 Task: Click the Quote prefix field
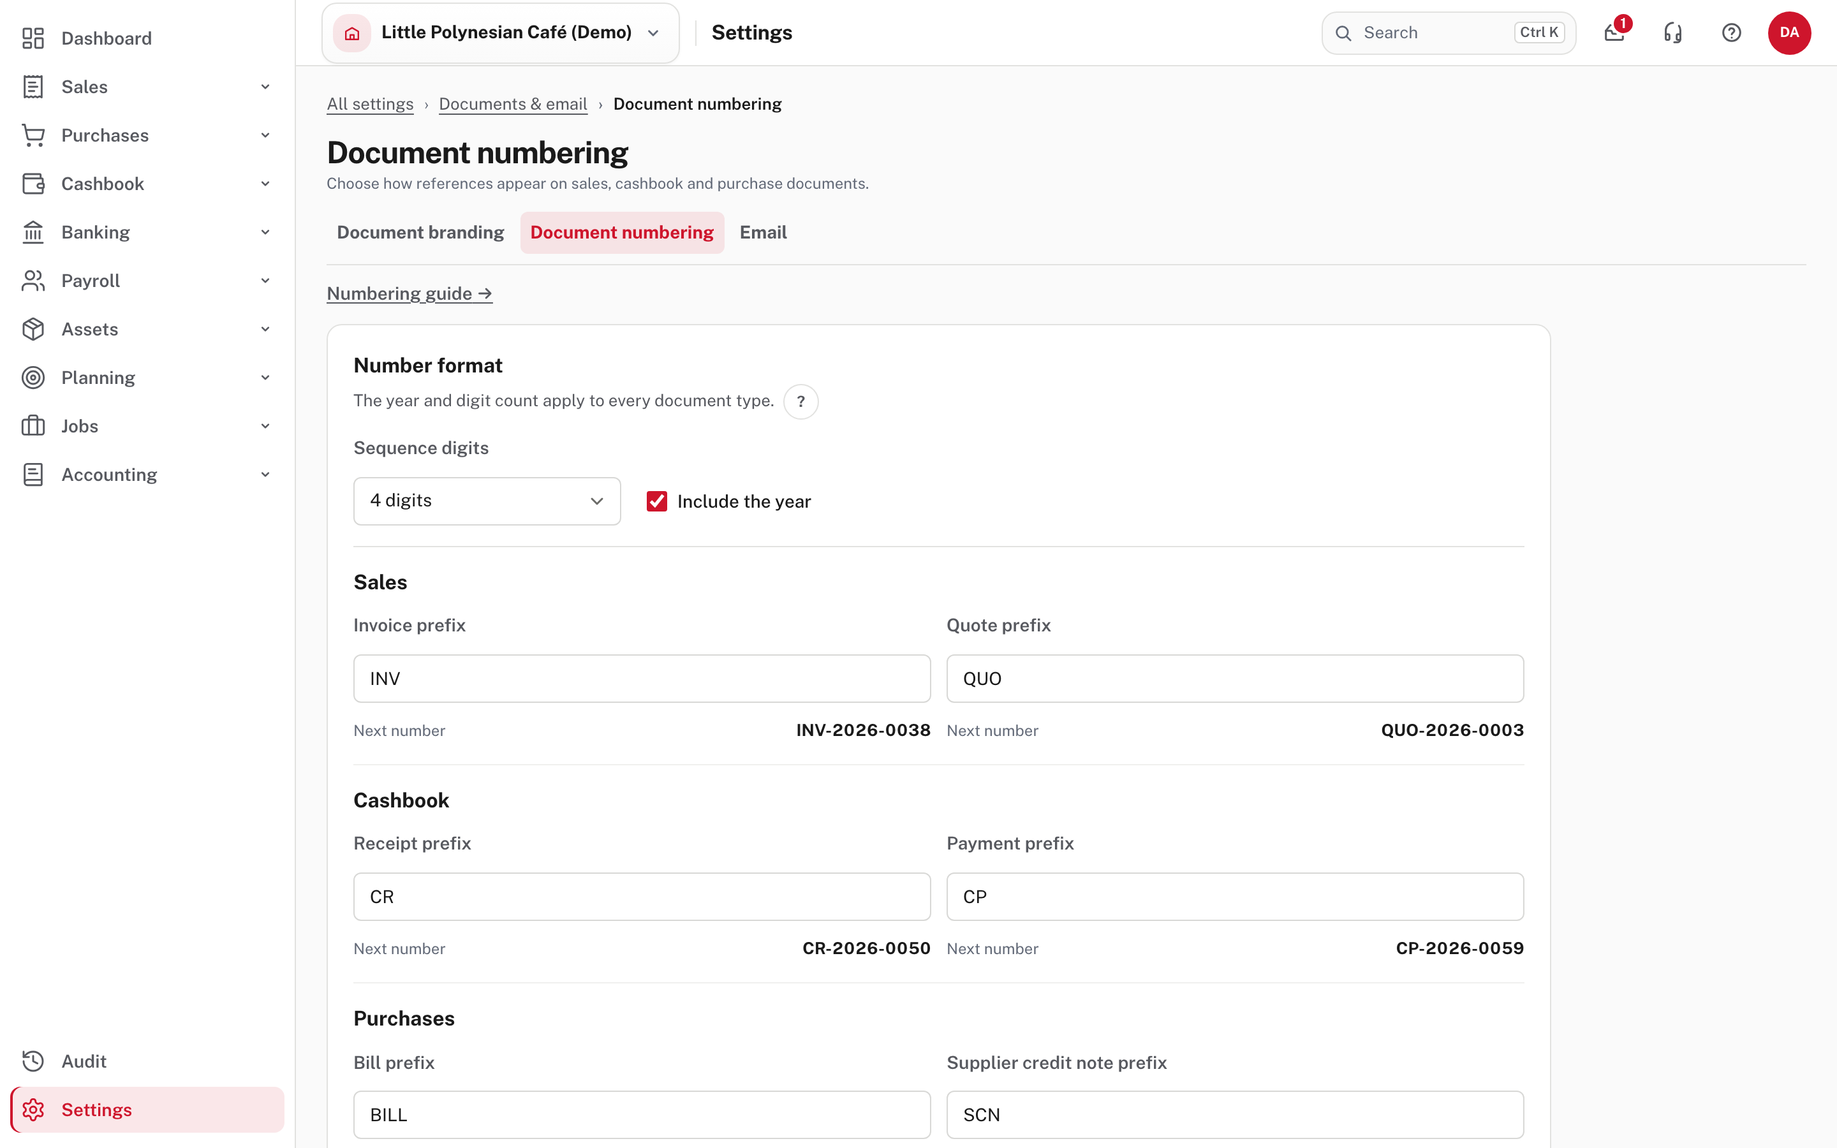[1235, 679]
